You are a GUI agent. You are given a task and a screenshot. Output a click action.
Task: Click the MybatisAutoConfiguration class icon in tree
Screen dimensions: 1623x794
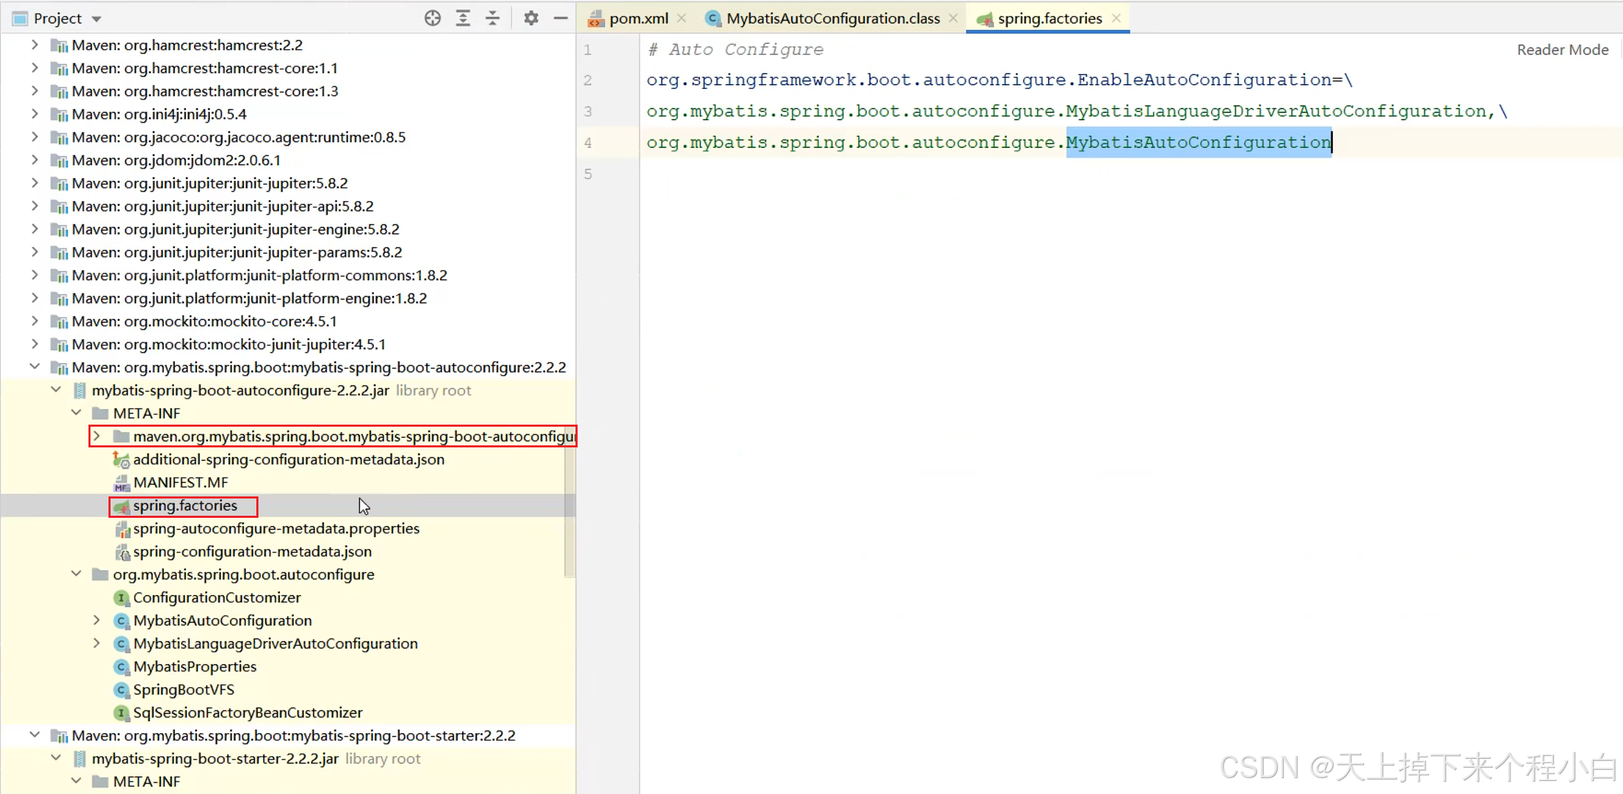pos(122,621)
